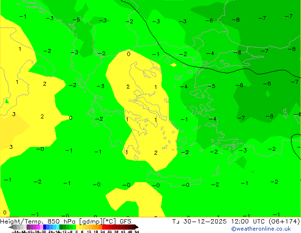301x233 pixels.
Task: Pick the bright red legend swatch
Action: coord(103,227)
